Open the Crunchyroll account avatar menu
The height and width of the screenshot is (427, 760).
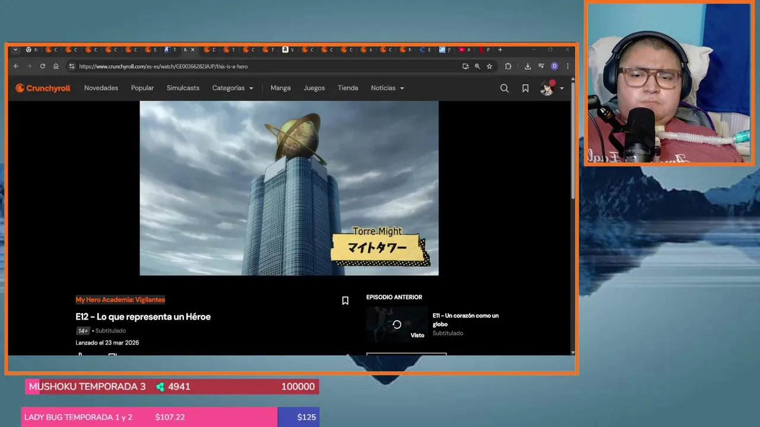click(x=552, y=88)
